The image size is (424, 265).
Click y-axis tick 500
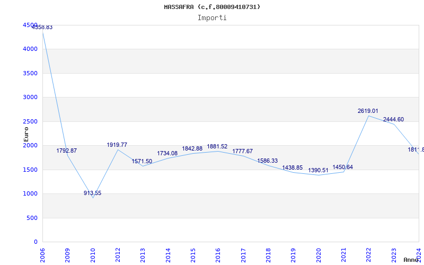pos(32,218)
